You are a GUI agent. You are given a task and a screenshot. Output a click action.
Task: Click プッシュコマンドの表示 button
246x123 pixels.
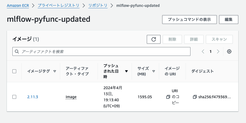[189, 20]
